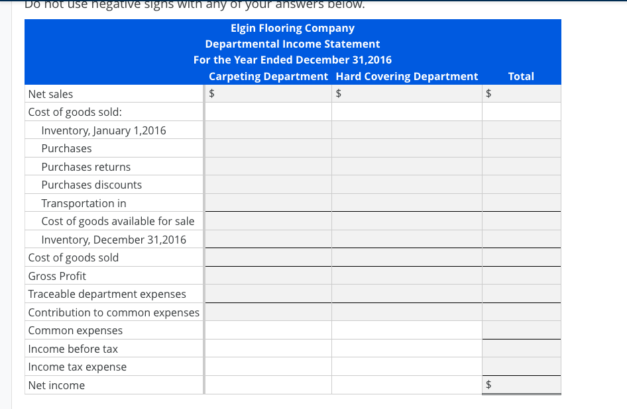Click the Income before tax Total cell

coord(521,348)
